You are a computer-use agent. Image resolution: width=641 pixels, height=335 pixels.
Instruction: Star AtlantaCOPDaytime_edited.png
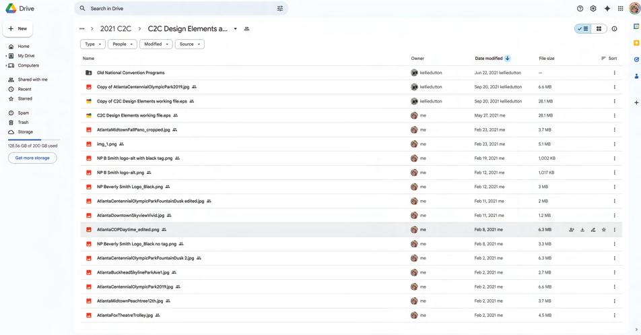(x=604, y=230)
